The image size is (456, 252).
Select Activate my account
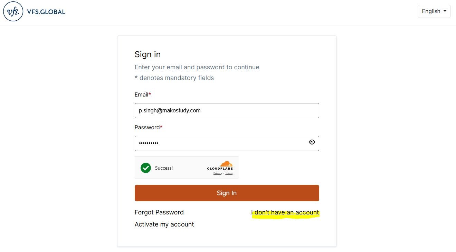[x=164, y=224]
